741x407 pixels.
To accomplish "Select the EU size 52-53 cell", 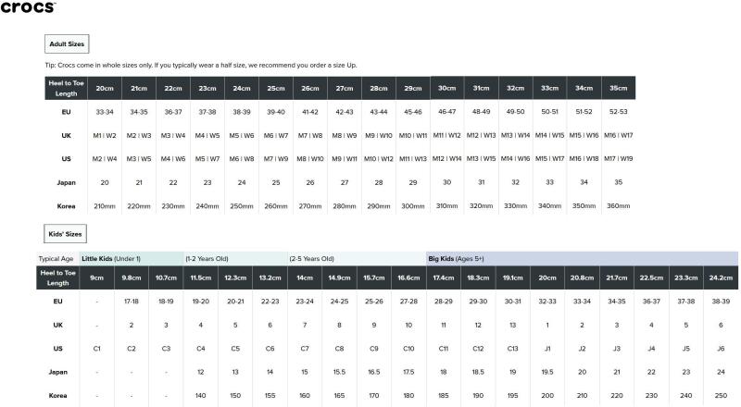I will click(618, 112).
